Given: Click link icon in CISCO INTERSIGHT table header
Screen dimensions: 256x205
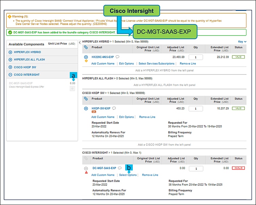Looking at the screenshot, I should click(x=86, y=158).
